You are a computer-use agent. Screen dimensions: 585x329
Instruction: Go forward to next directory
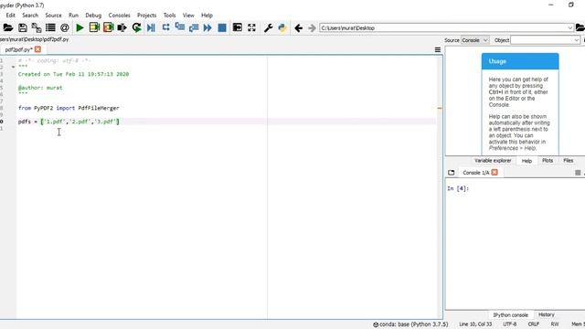(312, 27)
